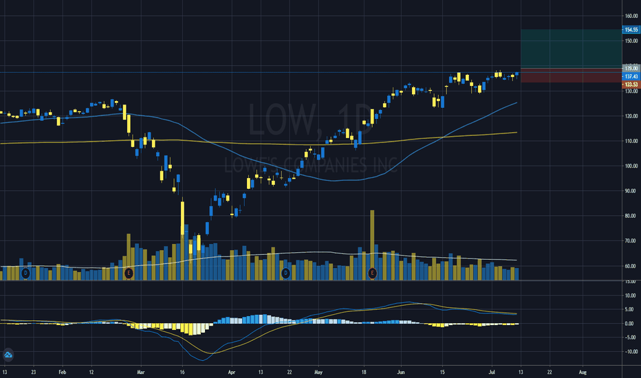The image size is (641, 378).
Task: Click the tallest volume bar above the May earnings marker
Action: click(372, 245)
